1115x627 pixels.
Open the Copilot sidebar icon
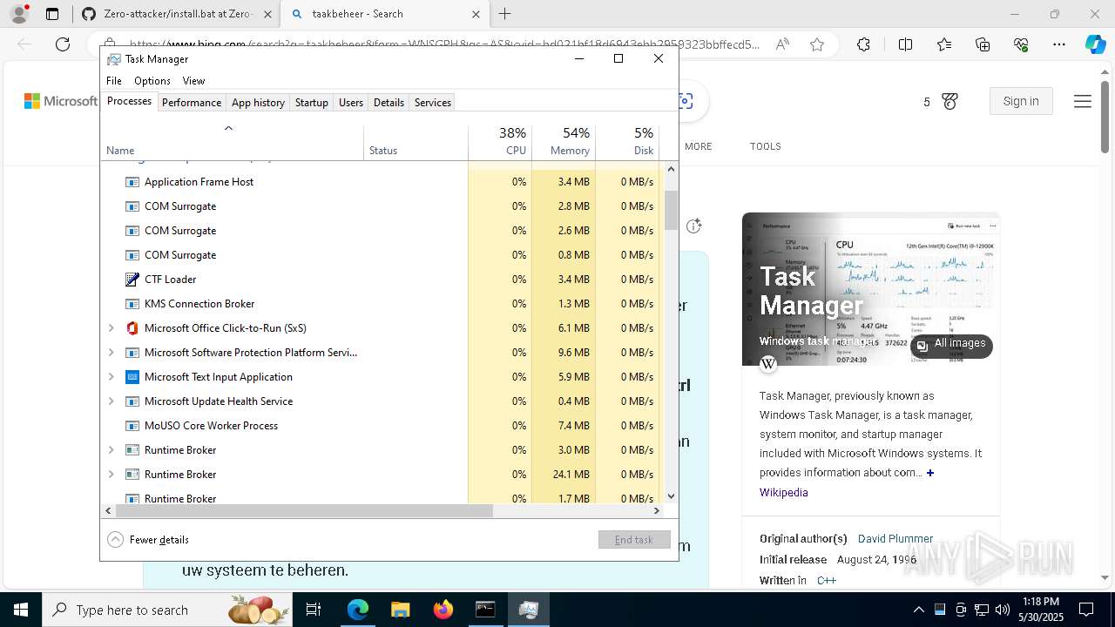click(1095, 44)
